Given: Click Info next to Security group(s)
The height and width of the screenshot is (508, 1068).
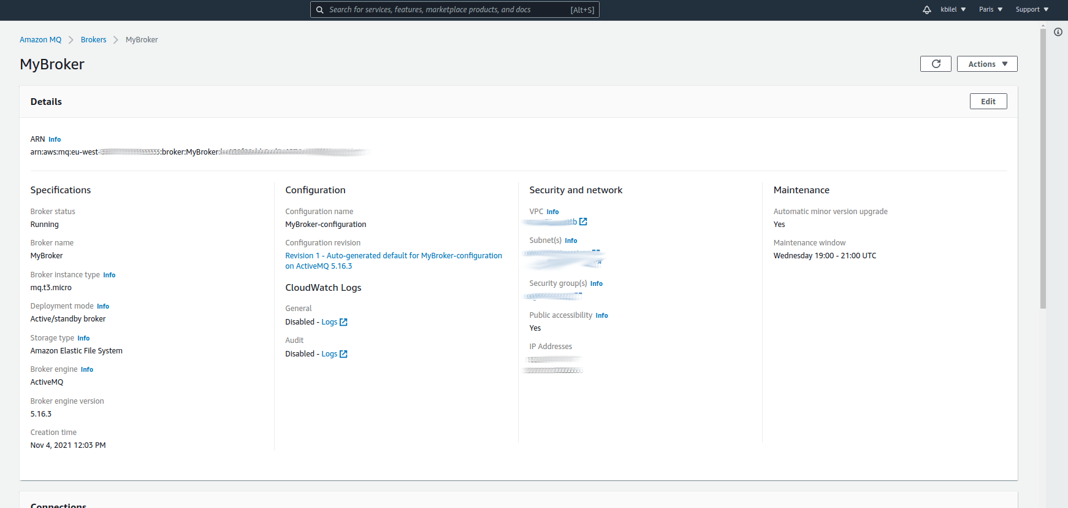Looking at the screenshot, I should [x=597, y=284].
